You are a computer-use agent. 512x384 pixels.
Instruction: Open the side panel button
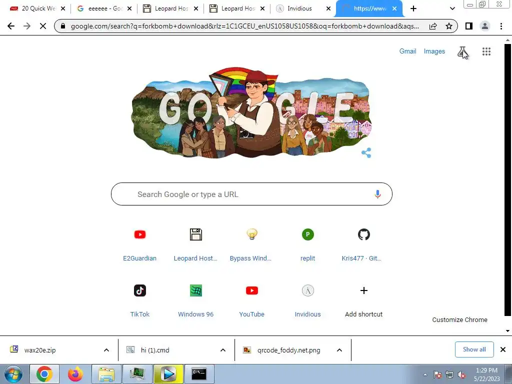tap(469, 26)
